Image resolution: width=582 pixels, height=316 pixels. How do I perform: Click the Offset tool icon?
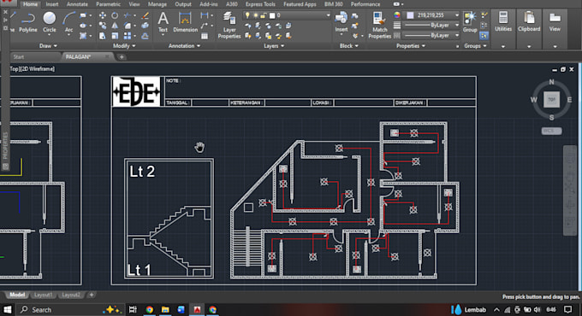145,36
